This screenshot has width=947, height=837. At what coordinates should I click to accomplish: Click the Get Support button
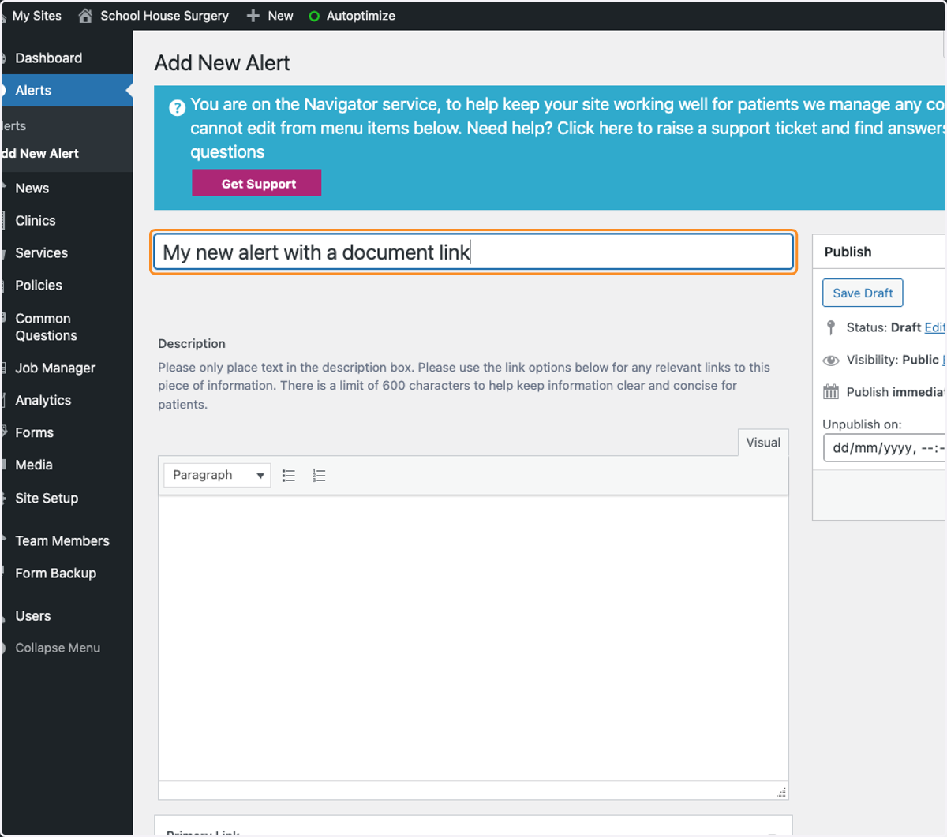(256, 183)
